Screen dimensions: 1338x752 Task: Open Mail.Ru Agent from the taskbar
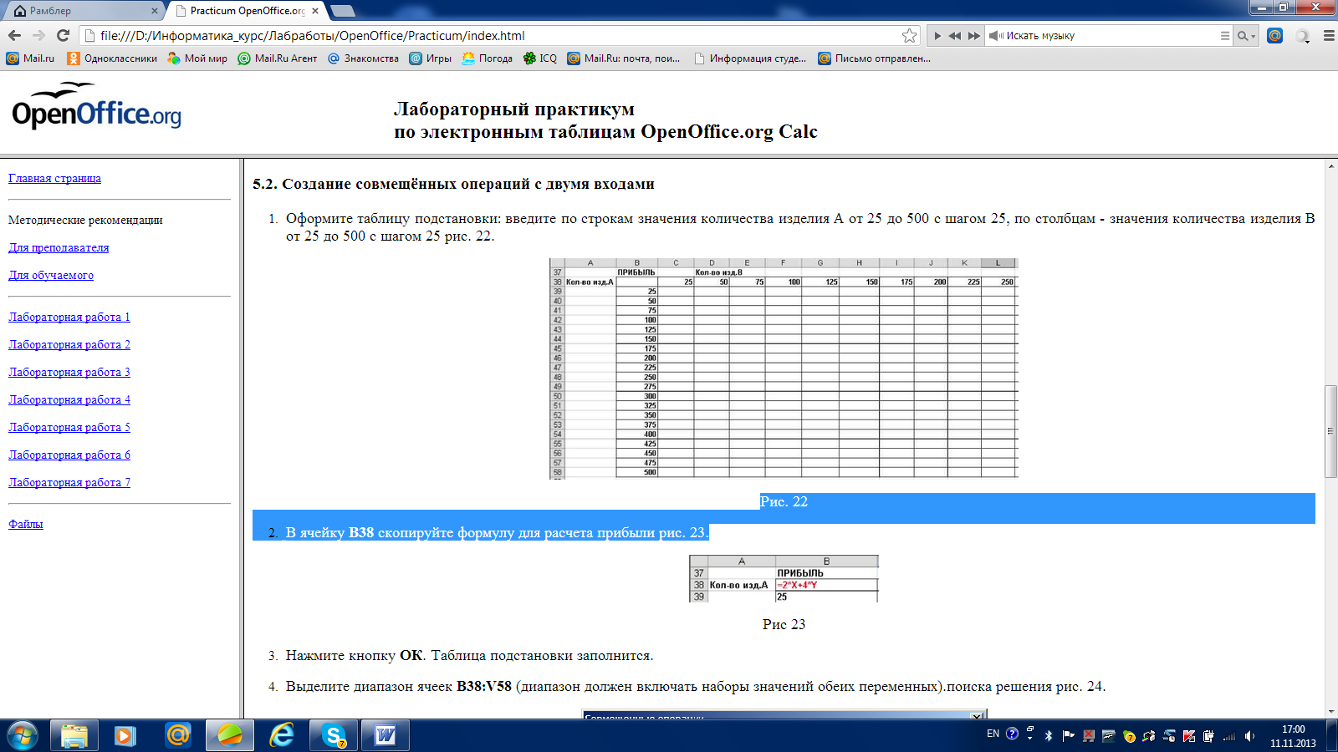177,736
